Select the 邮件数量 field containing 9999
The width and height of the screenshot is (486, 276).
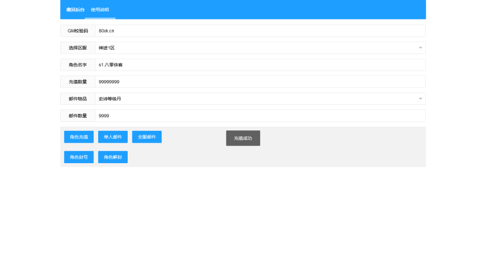click(260, 116)
